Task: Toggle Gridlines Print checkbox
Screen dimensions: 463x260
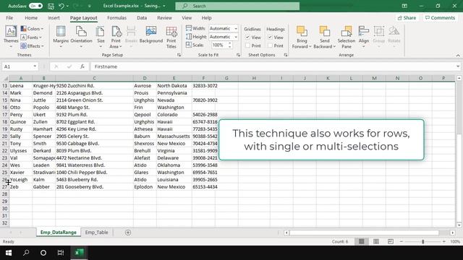Action: point(247,45)
